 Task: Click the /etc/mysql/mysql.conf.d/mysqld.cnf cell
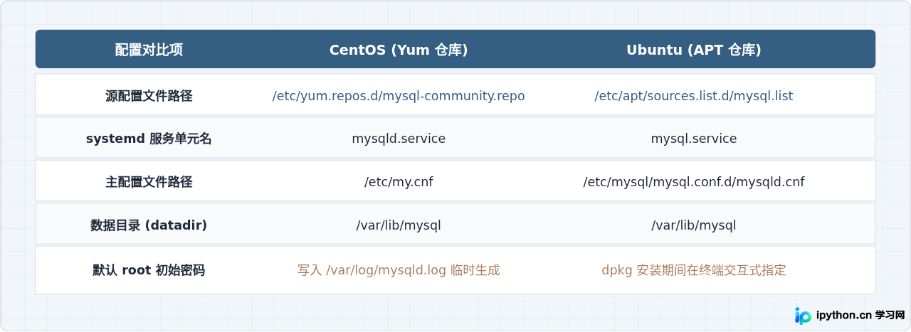click(x=694, y=182)
